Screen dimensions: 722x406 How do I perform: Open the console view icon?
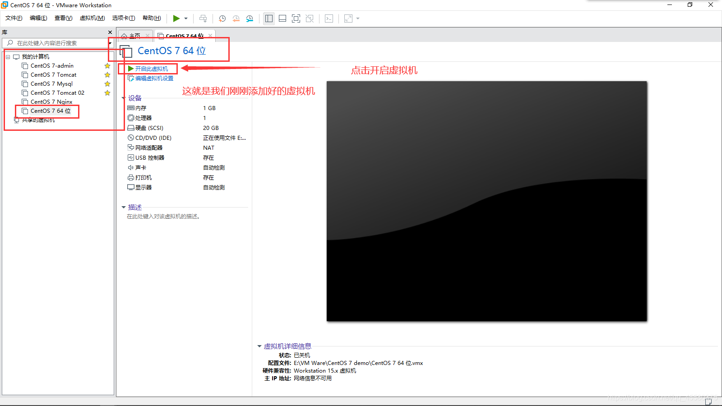point(329,18)
